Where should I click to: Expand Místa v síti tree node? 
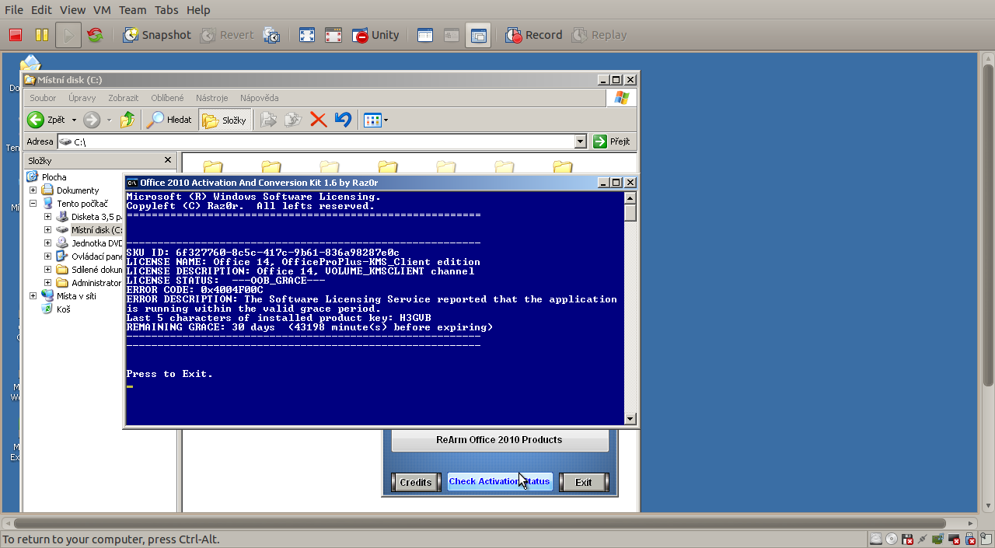tap(33, 296)
